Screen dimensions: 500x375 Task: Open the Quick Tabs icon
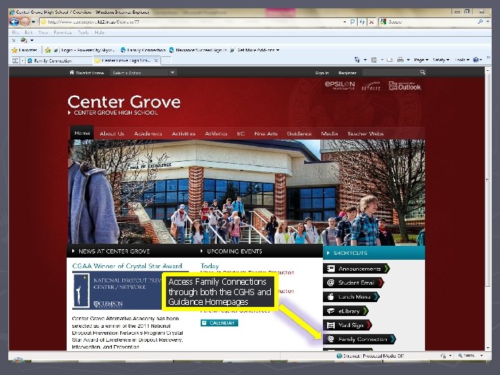[x=15, y=60]
